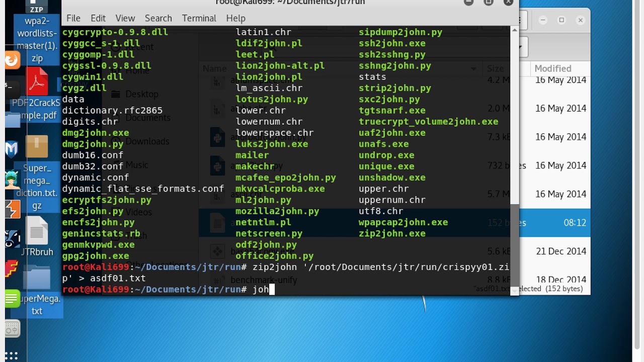Open the Files folder icon in dock
The height and width of the screenshot is (362, 644).
(x=12, y=120)
